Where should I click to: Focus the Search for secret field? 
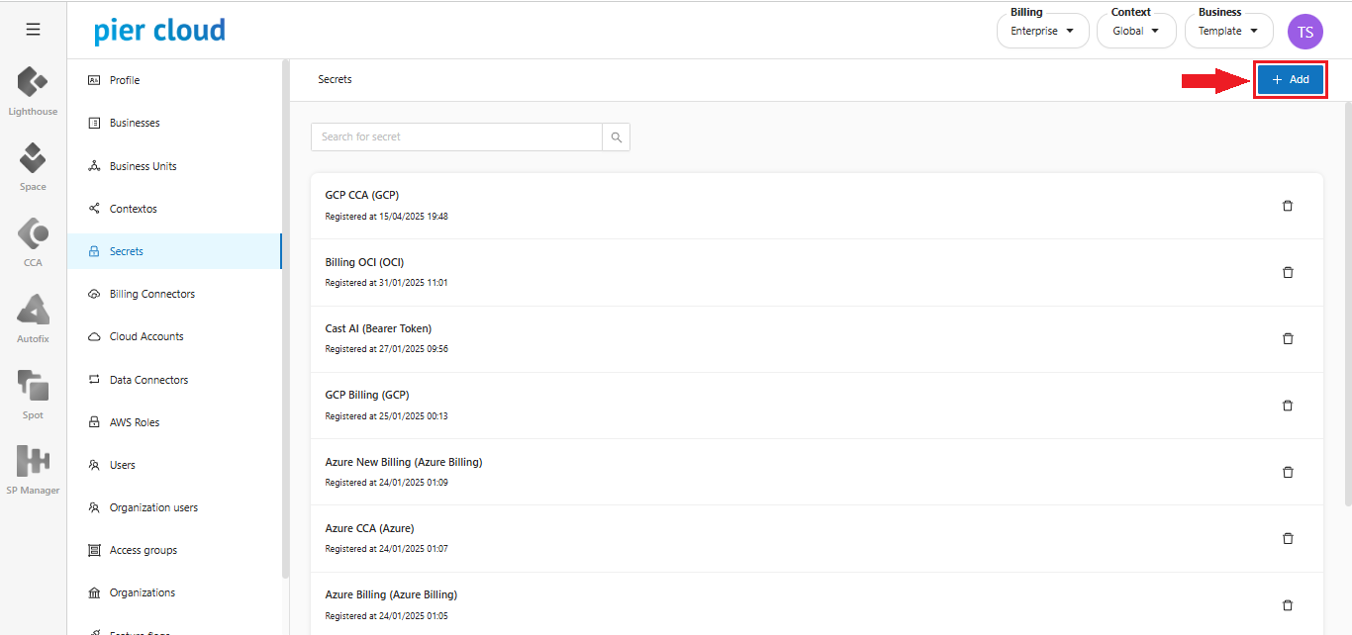click(456, 137)
